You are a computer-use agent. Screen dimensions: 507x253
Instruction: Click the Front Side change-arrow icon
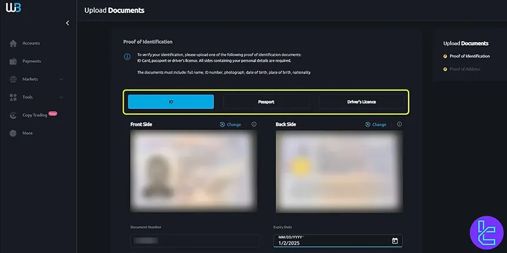click(x=222, y=125)
